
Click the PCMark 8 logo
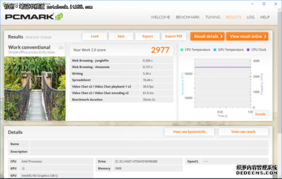pos(34,17)
